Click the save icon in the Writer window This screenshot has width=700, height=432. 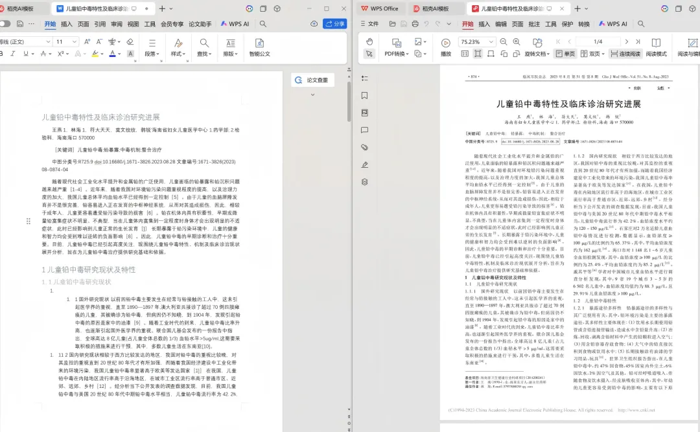[19, 24]
